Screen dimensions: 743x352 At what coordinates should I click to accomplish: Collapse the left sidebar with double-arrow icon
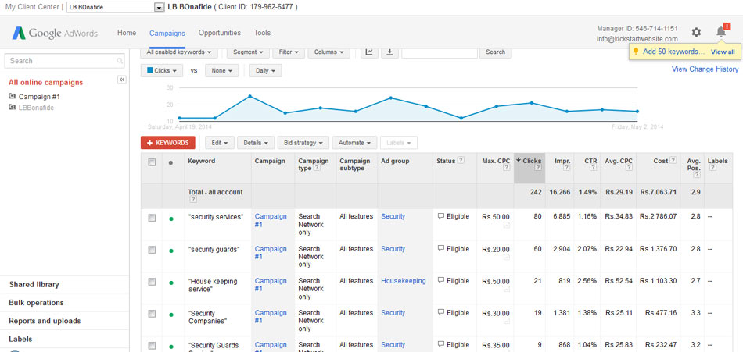pos(122,80)
